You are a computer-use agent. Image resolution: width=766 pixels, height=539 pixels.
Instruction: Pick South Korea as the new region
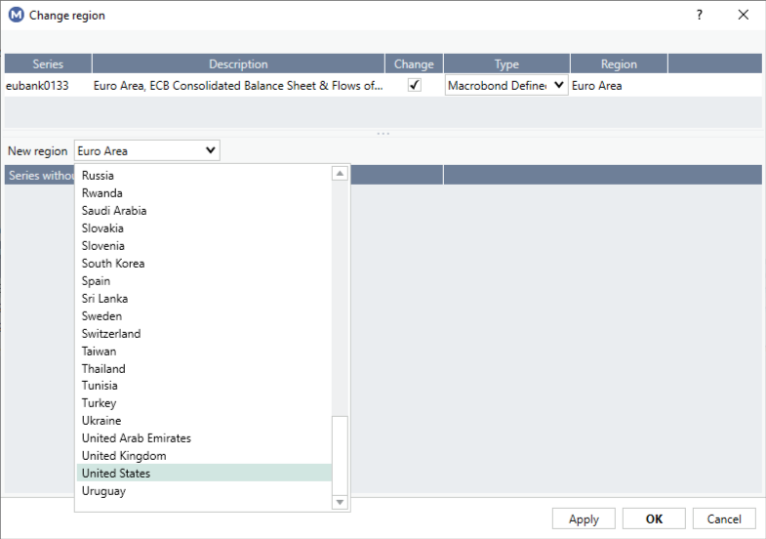pyautogui.click(x=113, y=264)
